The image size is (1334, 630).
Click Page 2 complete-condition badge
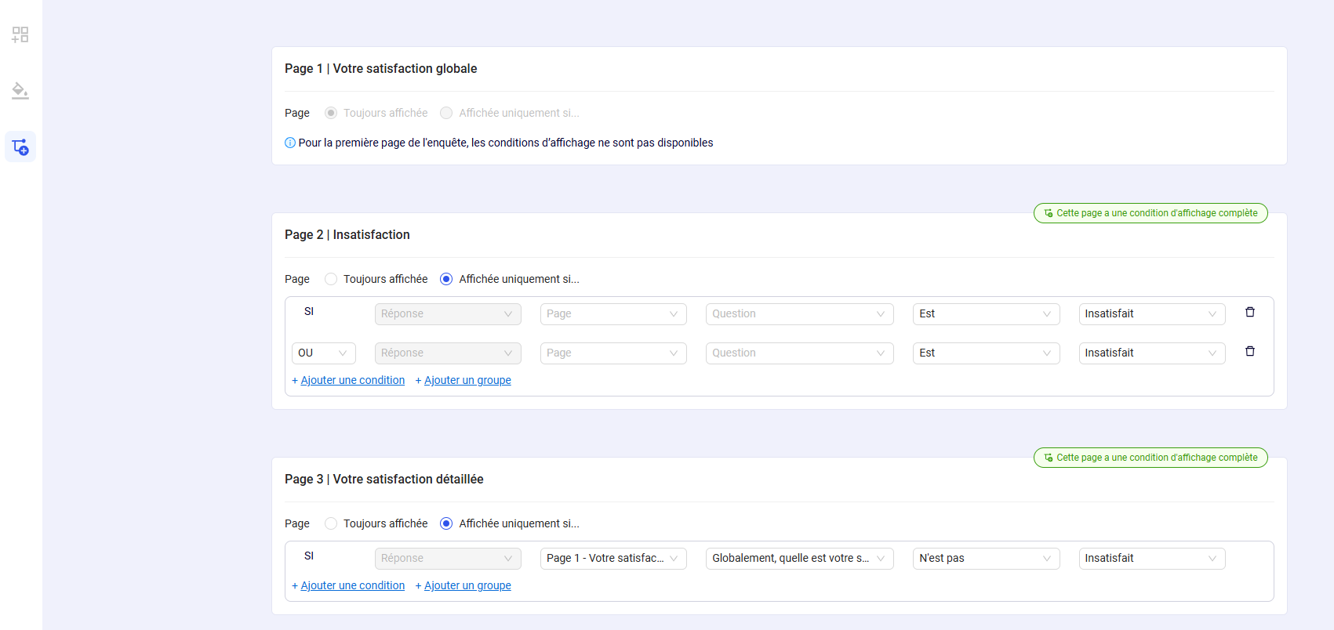coord(1150,213)
